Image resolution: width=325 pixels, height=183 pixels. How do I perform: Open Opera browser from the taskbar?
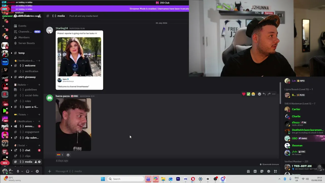tap(193, 179)
